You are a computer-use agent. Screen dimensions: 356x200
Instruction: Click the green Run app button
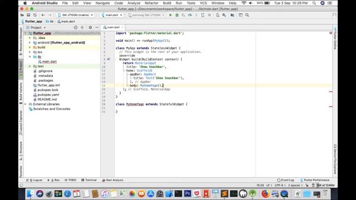(x=171, y=15)
